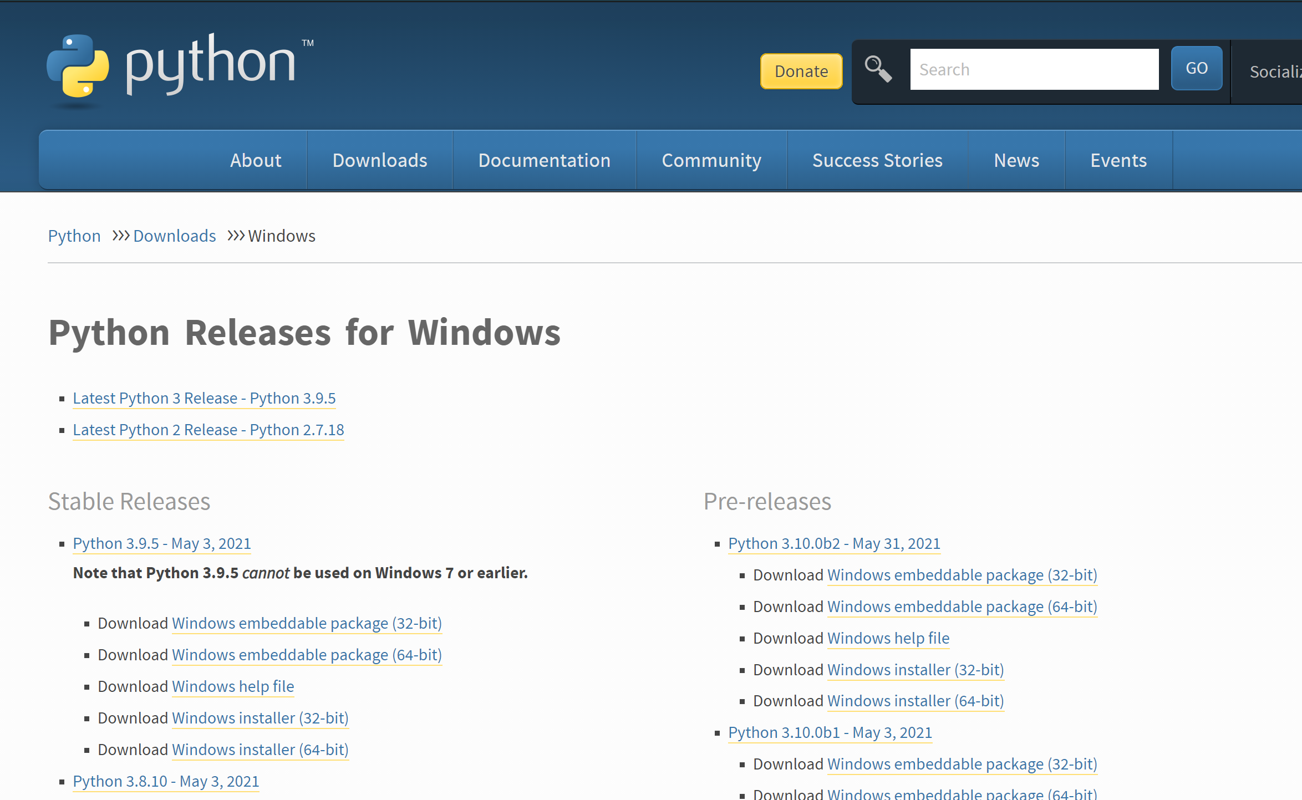The image size is (1302, 800).
Task: Click the magnifying glass search icon
Action: 878,69
